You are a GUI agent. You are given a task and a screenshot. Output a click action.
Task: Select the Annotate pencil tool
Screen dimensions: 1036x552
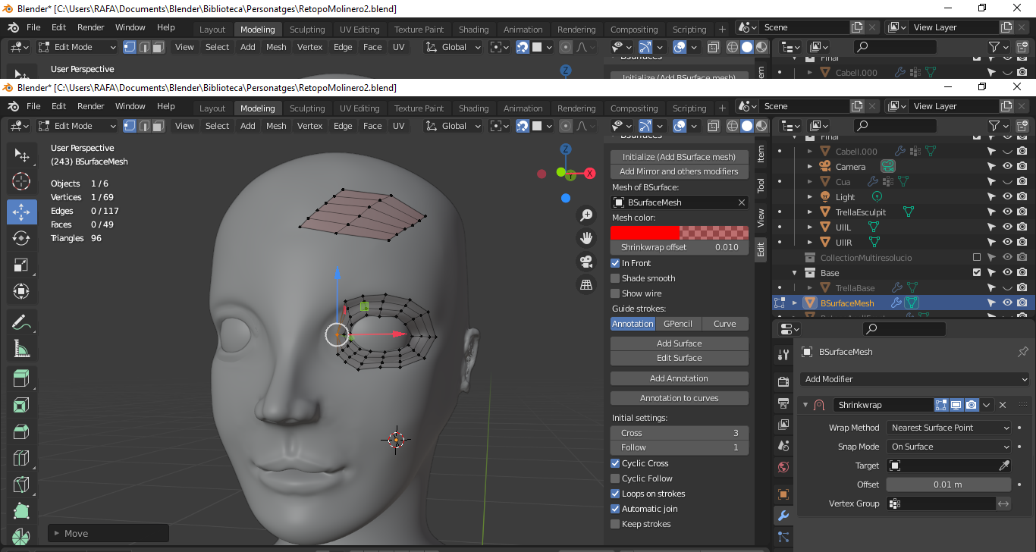(21, 322)
